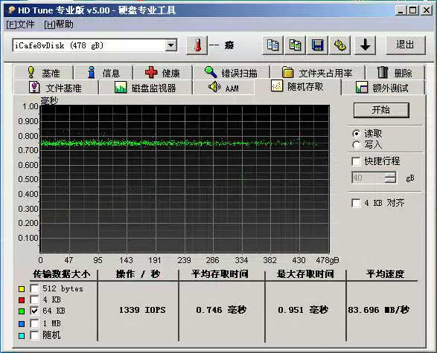Enable the 快捷行程 checkbox
The image size is (437, 353).
click(x=356, y=161)
